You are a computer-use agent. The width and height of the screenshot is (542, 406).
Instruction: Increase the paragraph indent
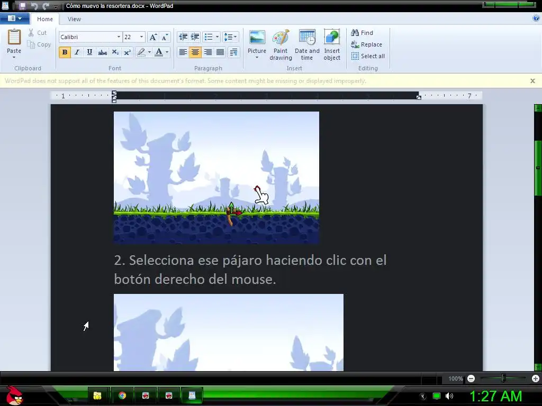point(195,37)
